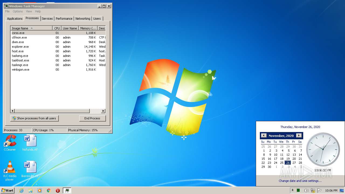The width and height of the screenshot is (345, 194).
Task: Open the Task Manager title bar icon
Action: 6,6
